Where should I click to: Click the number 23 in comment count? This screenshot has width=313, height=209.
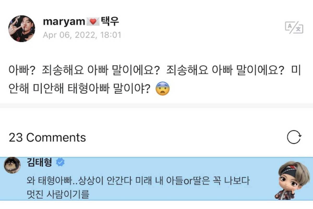(x=16, y=137)
